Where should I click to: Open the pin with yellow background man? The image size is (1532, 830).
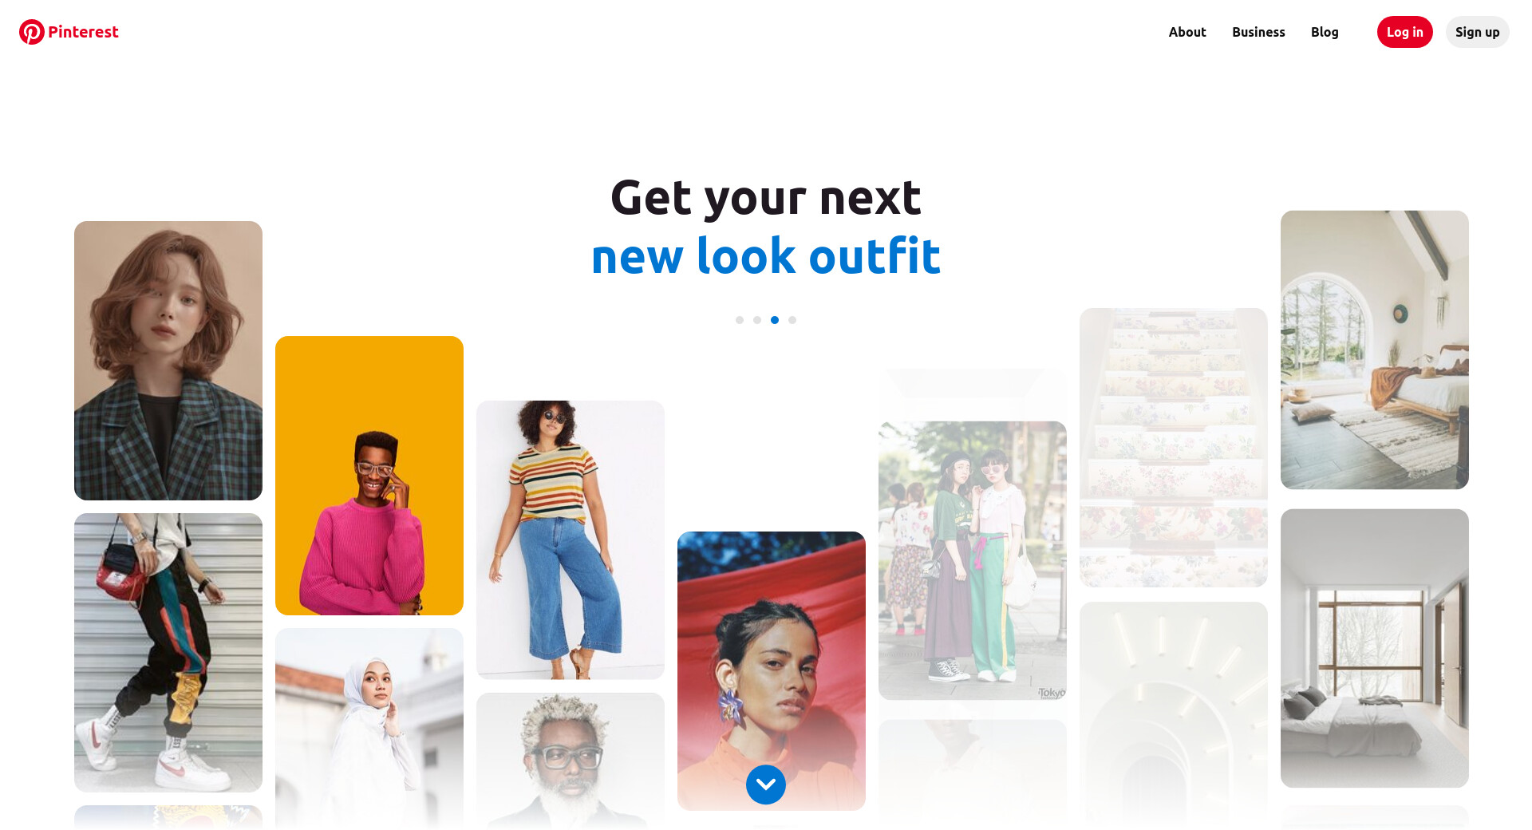coord(369,476)
